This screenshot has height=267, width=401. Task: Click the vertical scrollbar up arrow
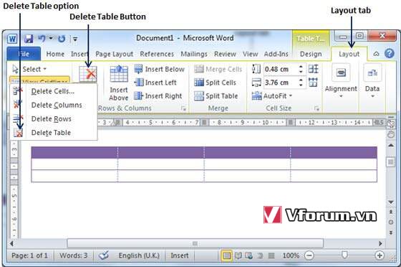[391, 146]
